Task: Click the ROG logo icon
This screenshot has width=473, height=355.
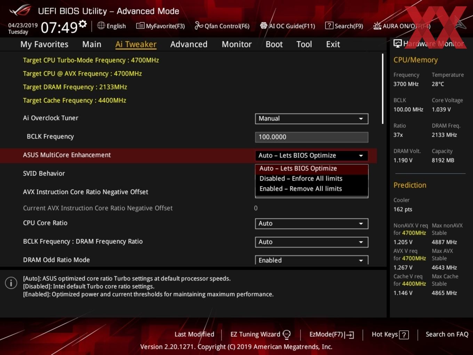Action: click(x=20, y=10)
